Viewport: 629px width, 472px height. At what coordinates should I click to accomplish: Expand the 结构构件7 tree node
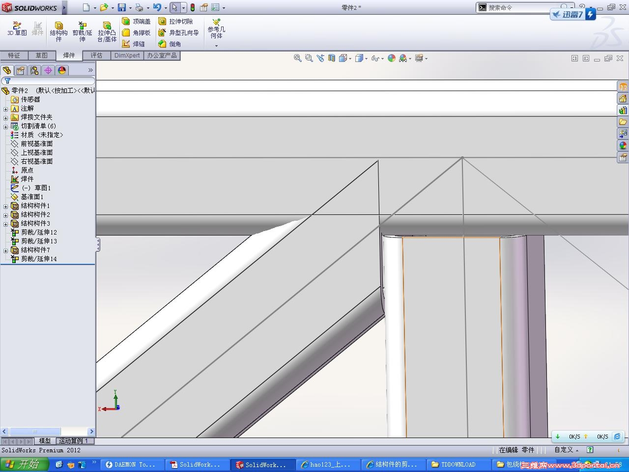[x=6, y=250]
